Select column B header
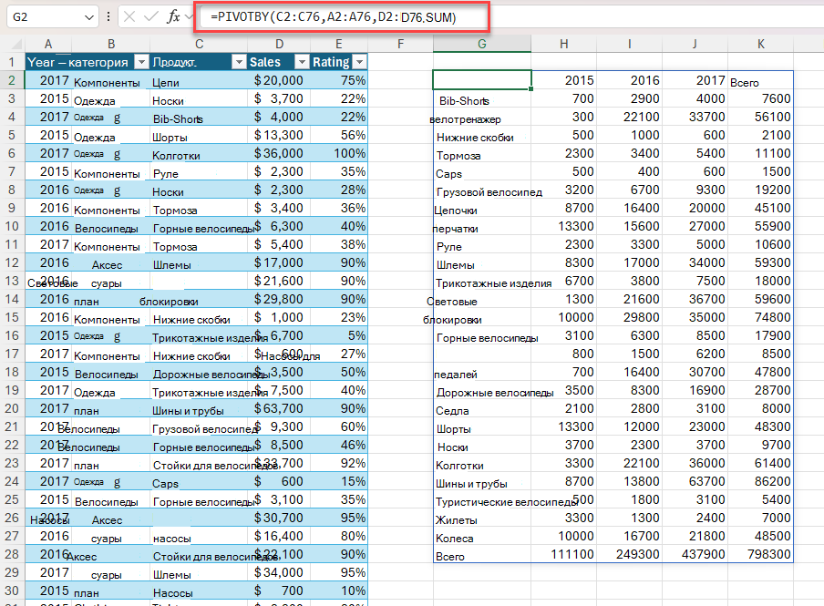This screenshot has width=824, height=606. 111,44
